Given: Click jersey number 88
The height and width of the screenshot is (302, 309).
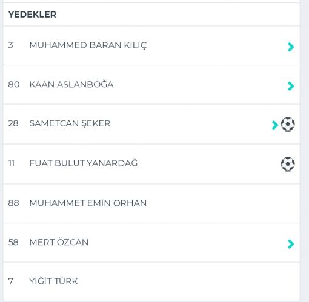Looking at the screenshot, I should pyautogui.click(x=13, y=203).
